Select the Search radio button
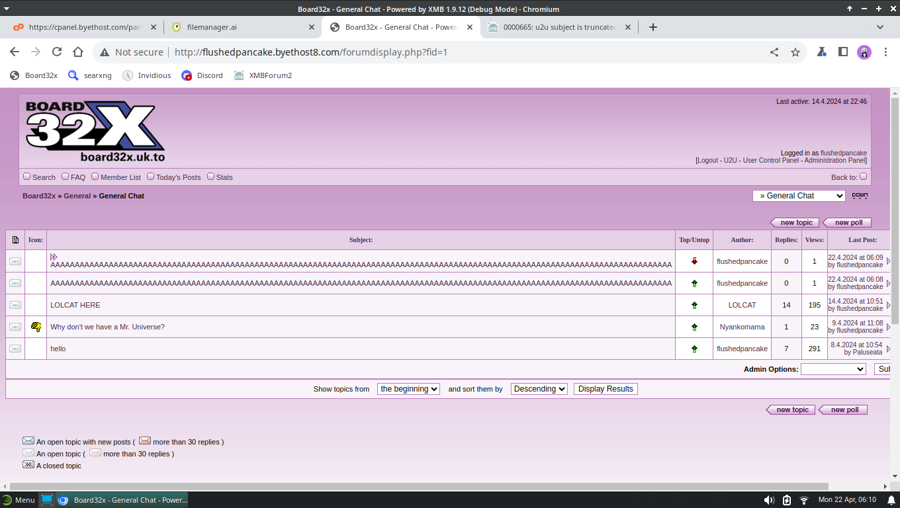 tap(27, 177)
